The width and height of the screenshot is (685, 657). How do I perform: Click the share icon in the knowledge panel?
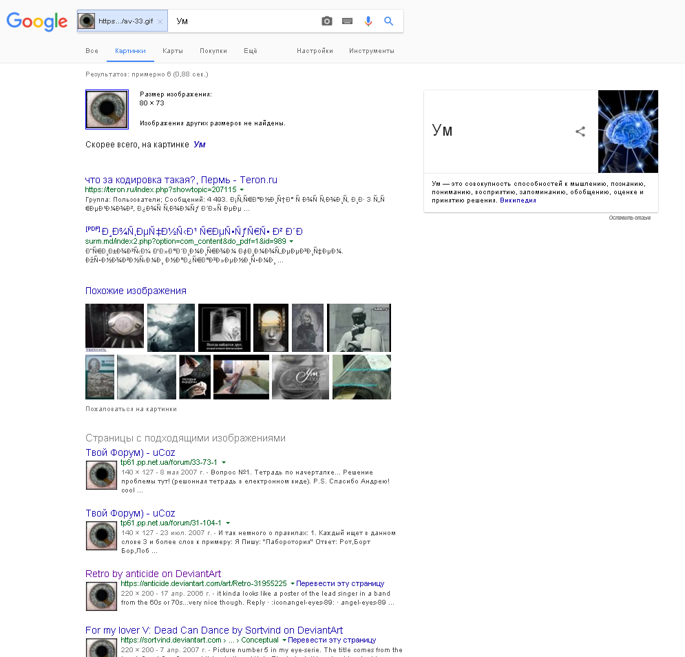[x=580, y=131]
